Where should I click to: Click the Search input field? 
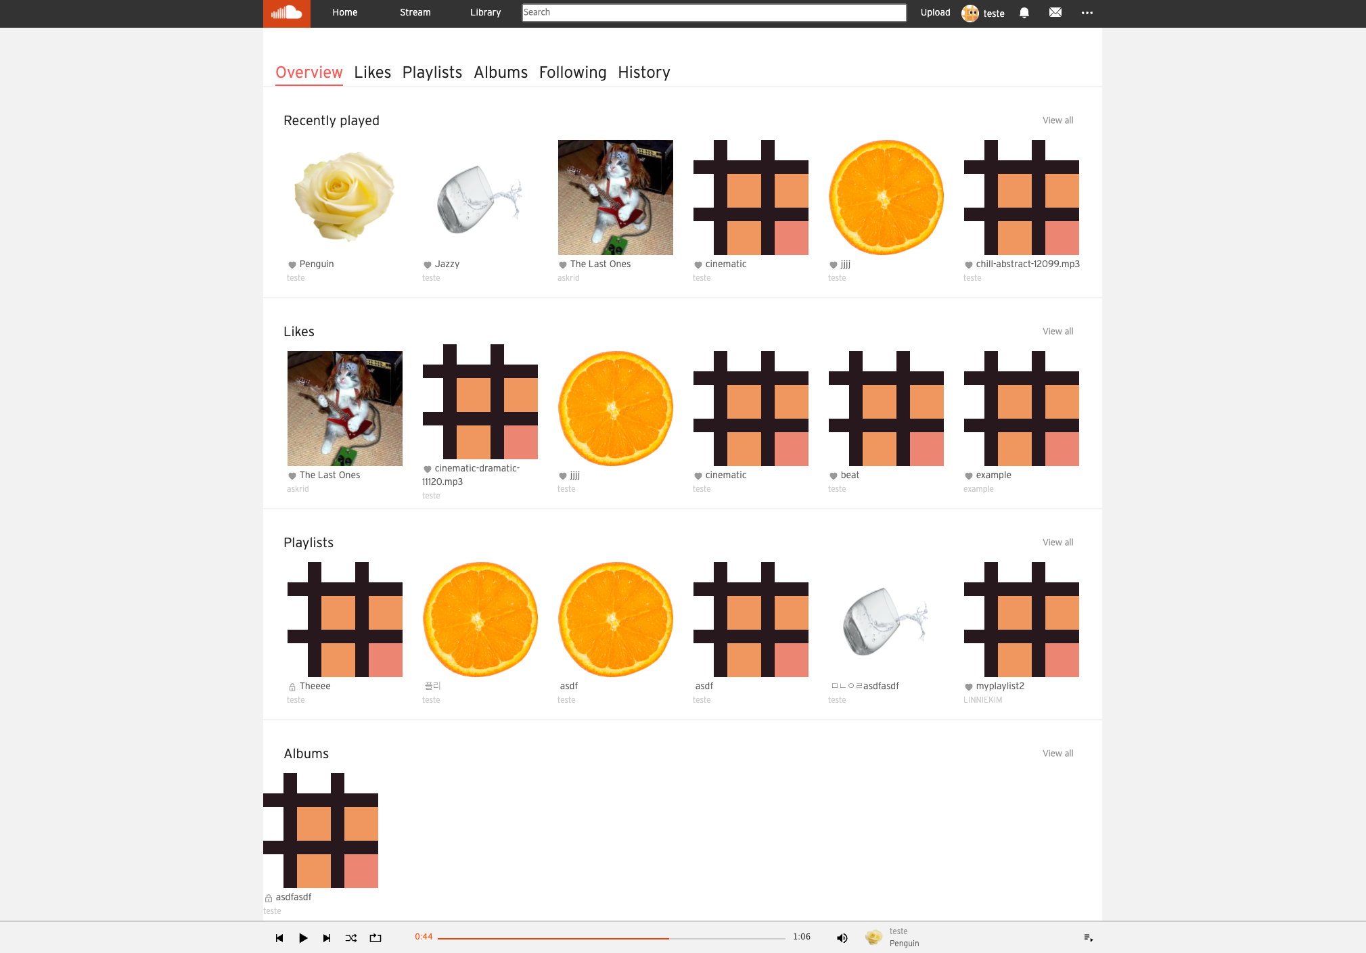[714, 13]
